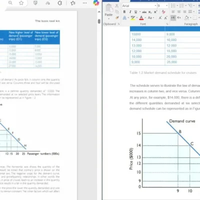Click 'Passenger numbers (000s)' axis label in PDF
This screenshot has height=200, width=200.
[x=43, y=153]
